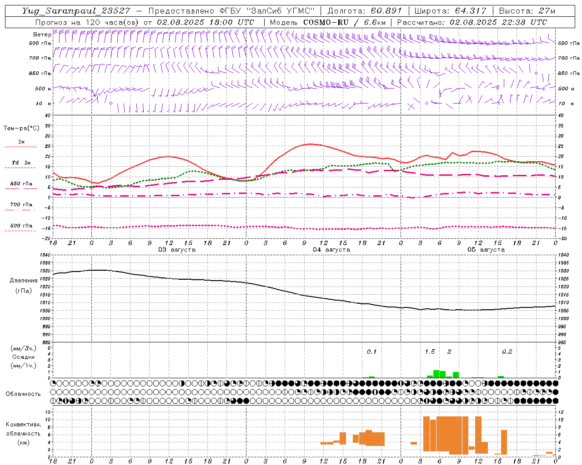
Task: Click the "(км)" convective cloud unit label
Action: coord(24,442)
